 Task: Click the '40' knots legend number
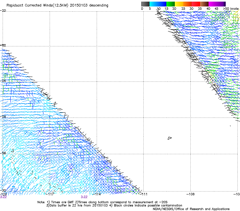click(208, 9)
